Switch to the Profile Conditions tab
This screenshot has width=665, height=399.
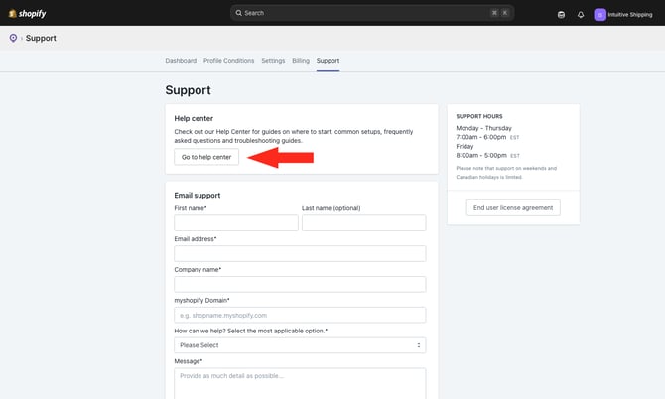(228, 61)
